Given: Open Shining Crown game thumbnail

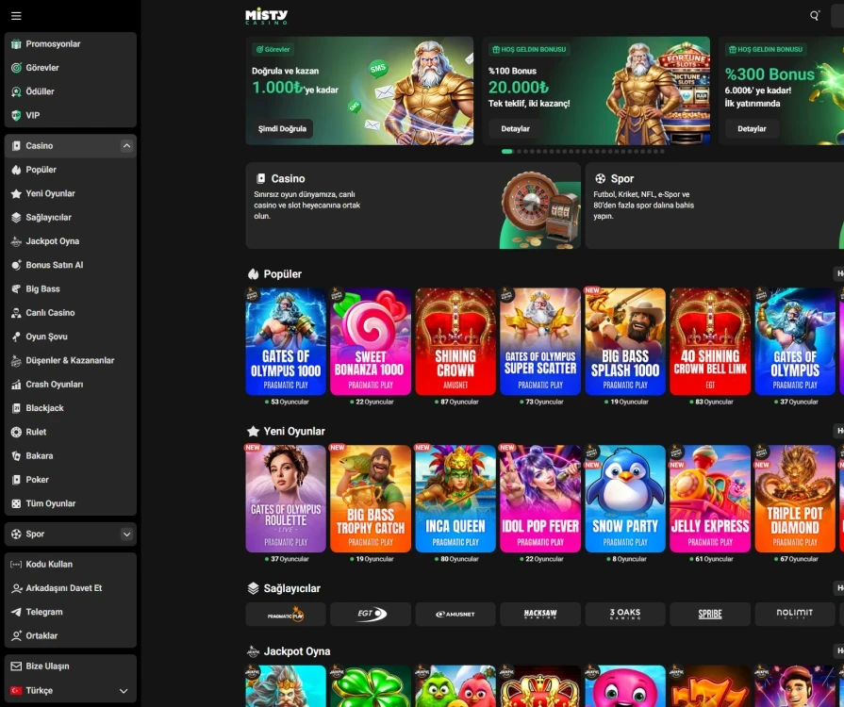Looking at the screenshot, I should [x=455, y=341].
